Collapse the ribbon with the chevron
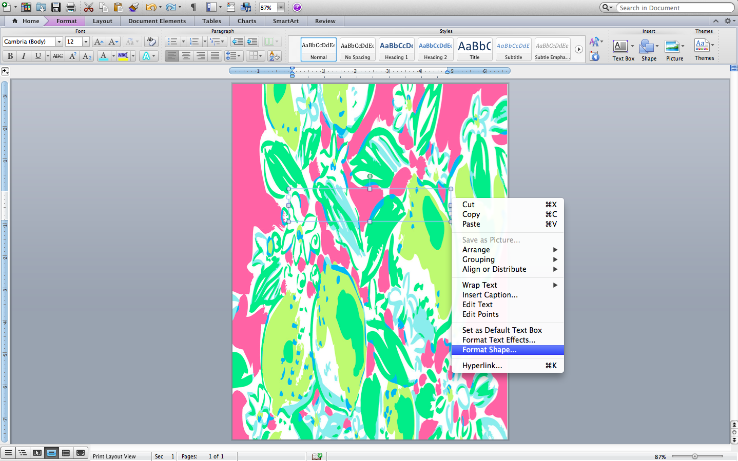738x461 pixels. click(715, 21)
